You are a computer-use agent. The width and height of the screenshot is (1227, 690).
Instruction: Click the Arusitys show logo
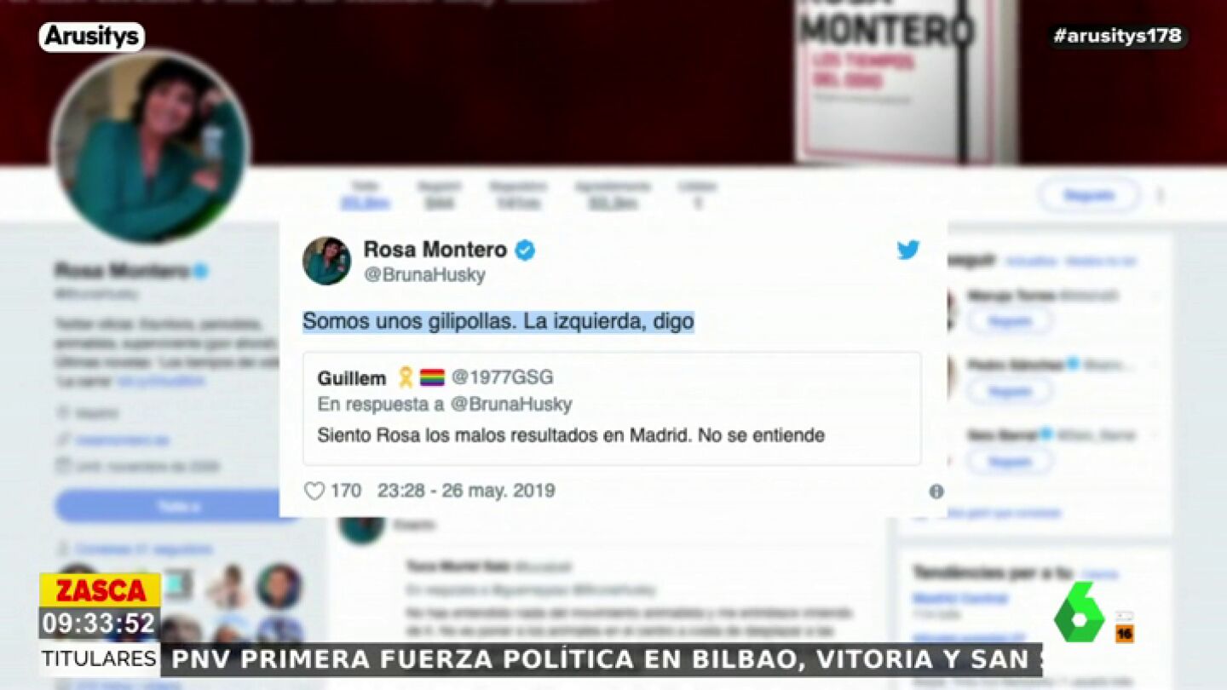click(92, 37)
